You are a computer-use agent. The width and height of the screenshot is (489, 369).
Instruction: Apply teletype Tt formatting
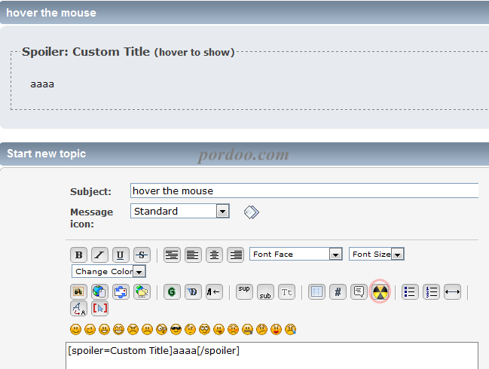[286, 292]
